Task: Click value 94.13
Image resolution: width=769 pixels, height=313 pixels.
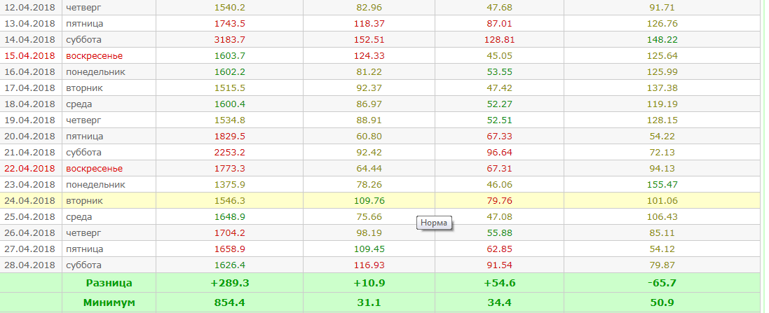Action: tap(662, 169)
